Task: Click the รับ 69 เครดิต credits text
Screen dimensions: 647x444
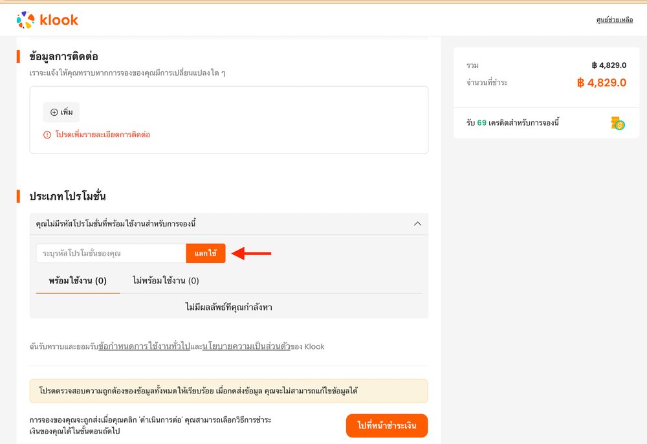Action: pos(512,122)
